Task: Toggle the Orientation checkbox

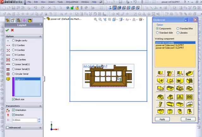Action: tap(13, 110)
